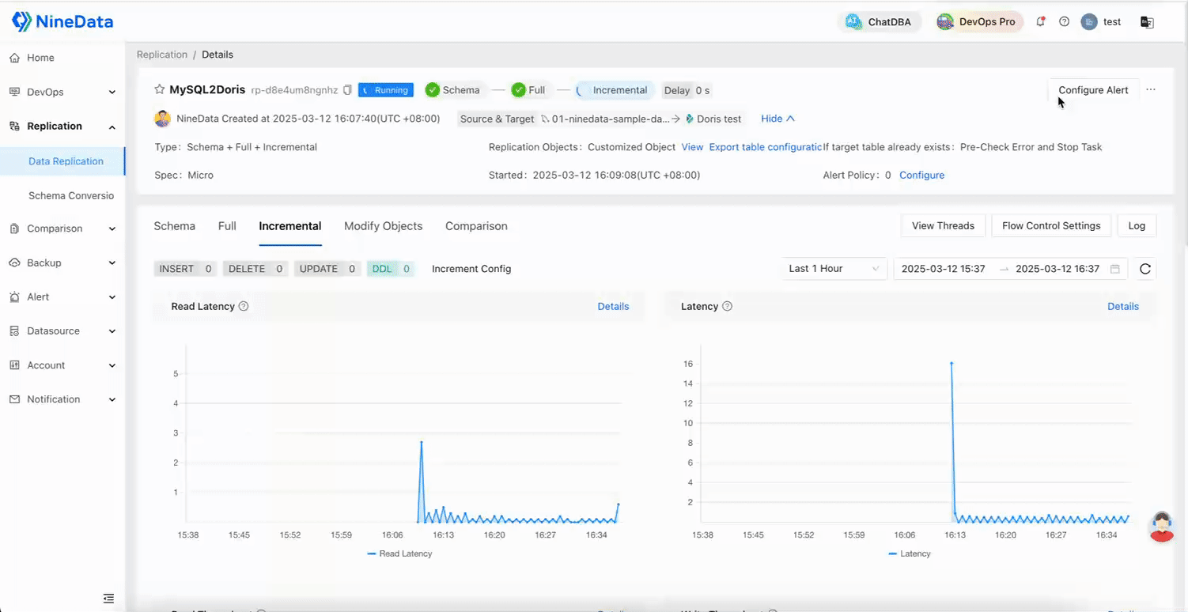Expand the Datasource sidebar menu

pyautogui.click(x=62, y=331)
